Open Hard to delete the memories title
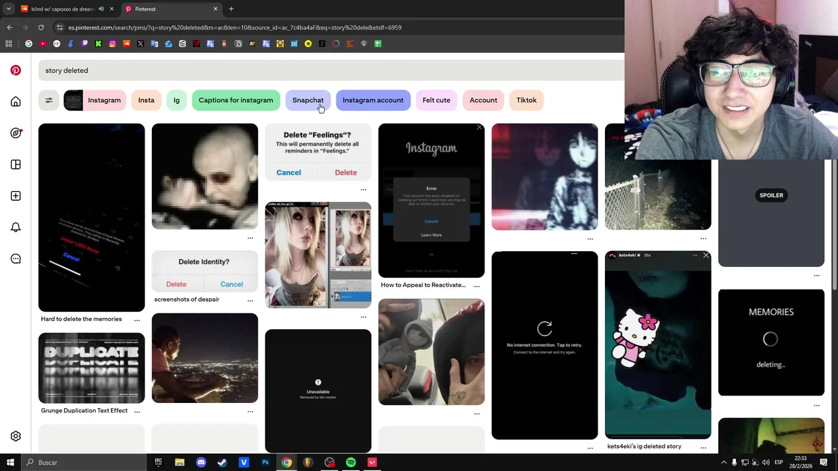This screenshot has width=838, height=471. [81, 319]
